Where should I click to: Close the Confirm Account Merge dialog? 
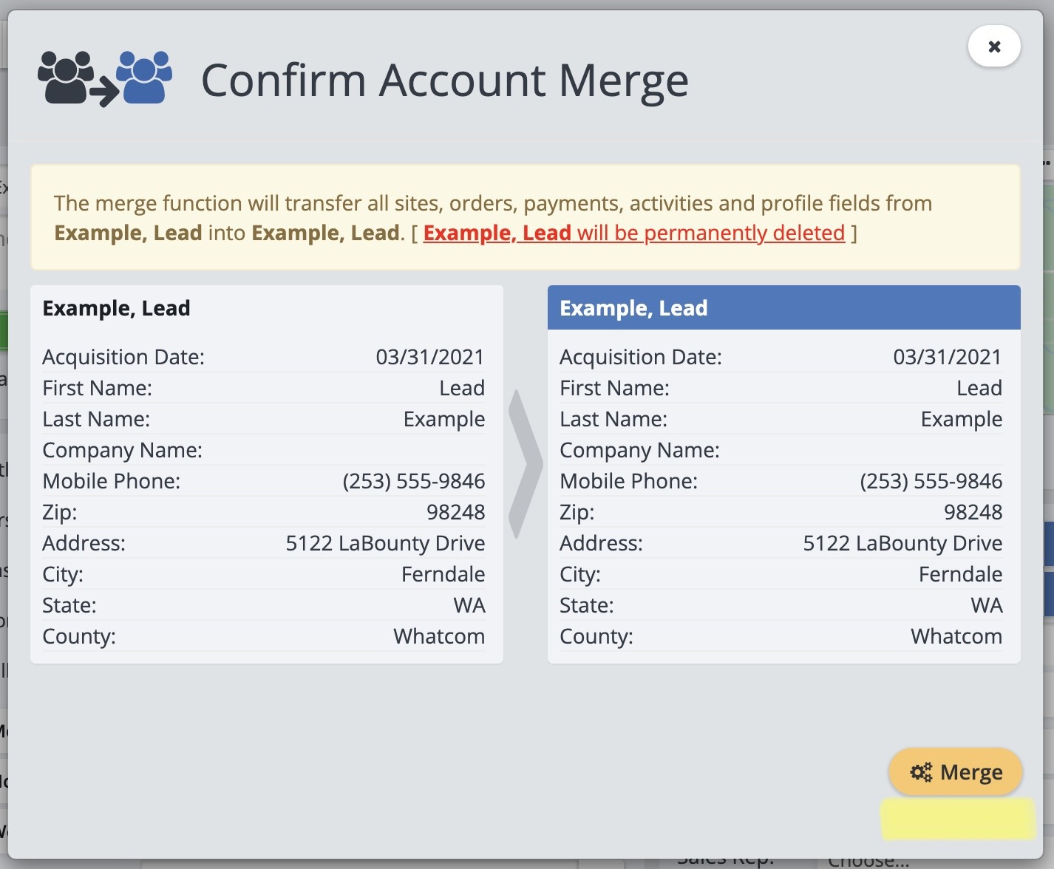[x=994, y=47]
